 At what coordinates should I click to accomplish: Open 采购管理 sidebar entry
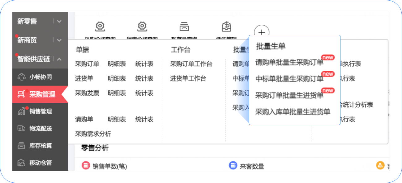click(x=42, y=94)
